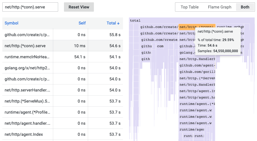Select the runtime.memclrNoHea... table row
Viewport: 257px width, 141px height.
[x=63, y=57]
